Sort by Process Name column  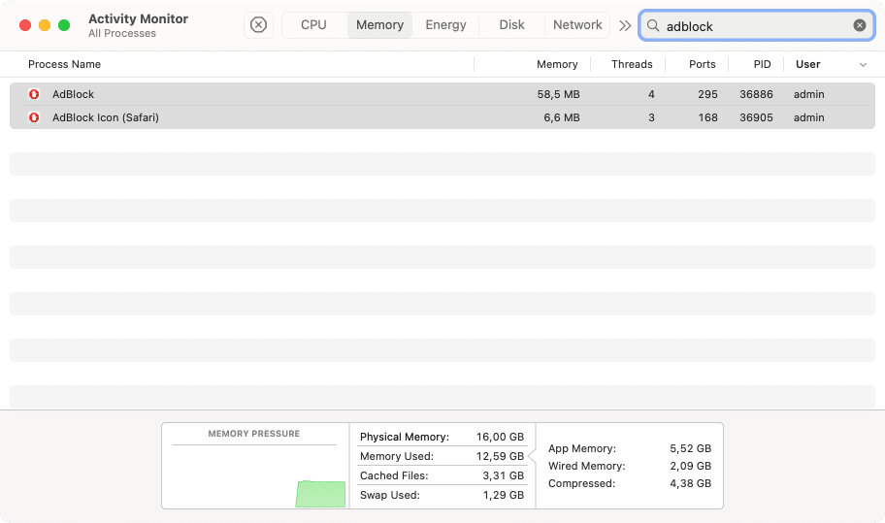[x=64, y=64]
